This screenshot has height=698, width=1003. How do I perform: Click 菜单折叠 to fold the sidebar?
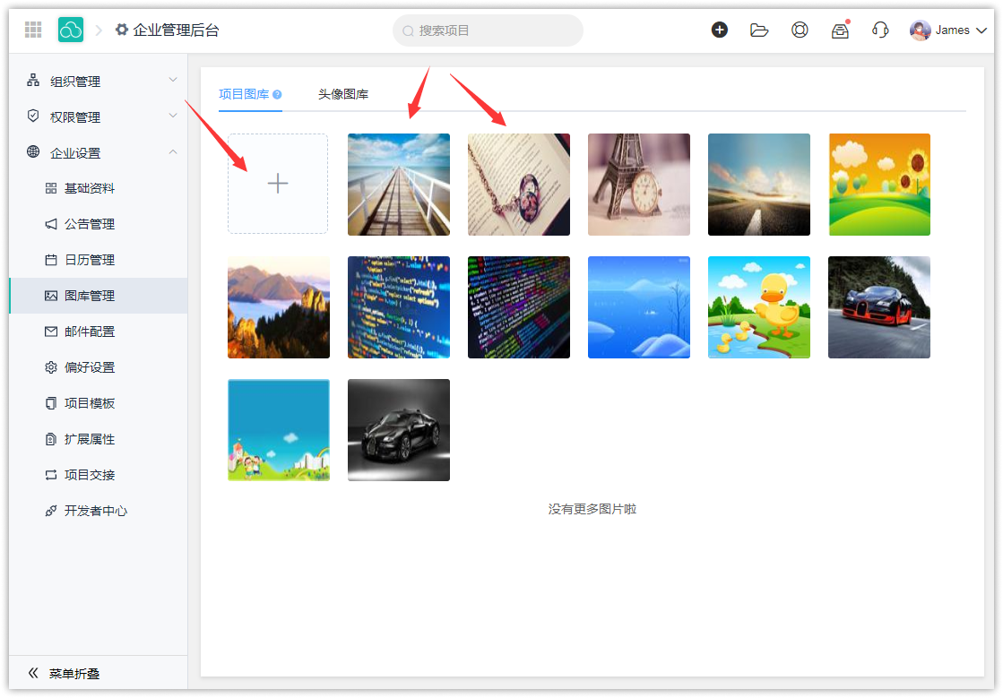74,673
